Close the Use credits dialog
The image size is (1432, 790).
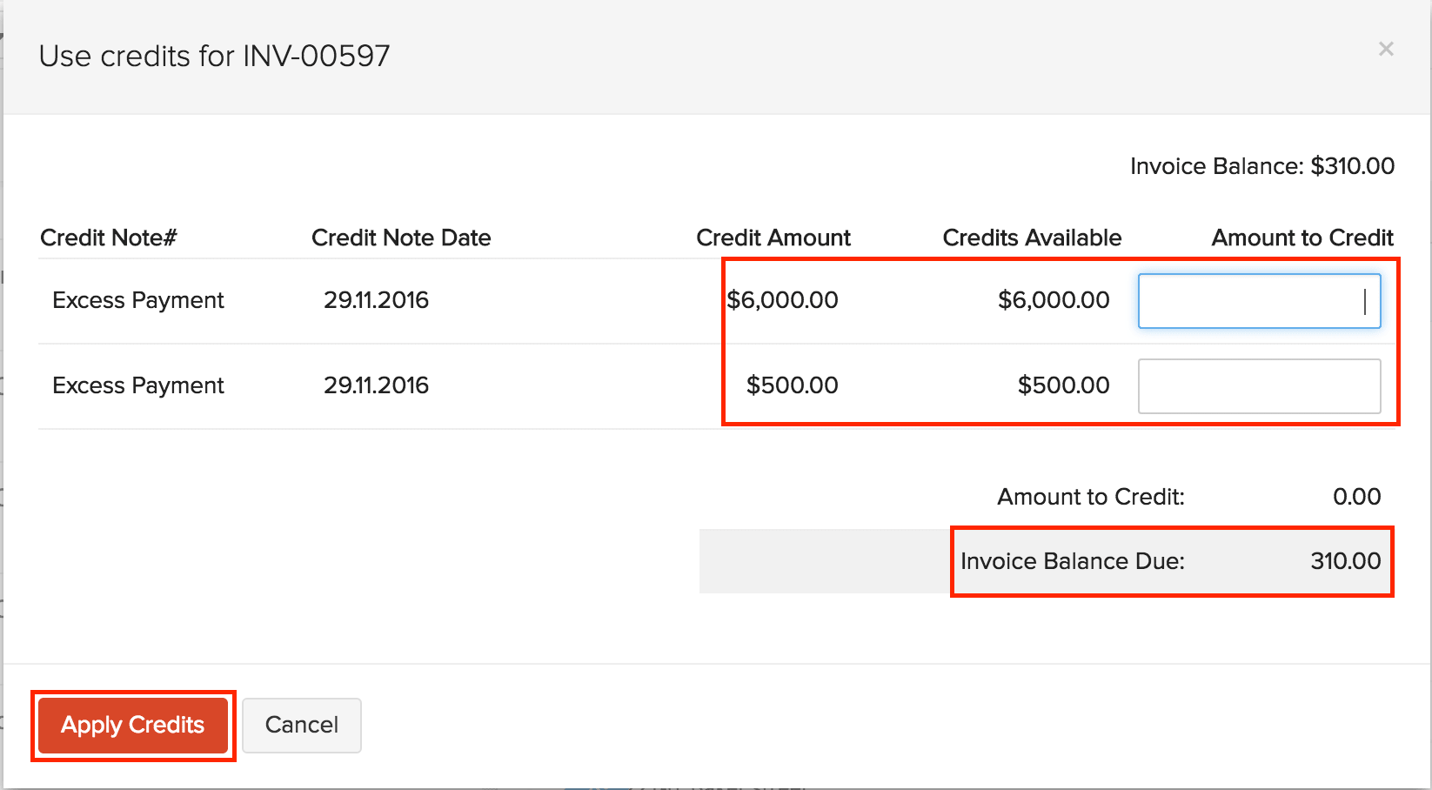(x=1385, y=49)
